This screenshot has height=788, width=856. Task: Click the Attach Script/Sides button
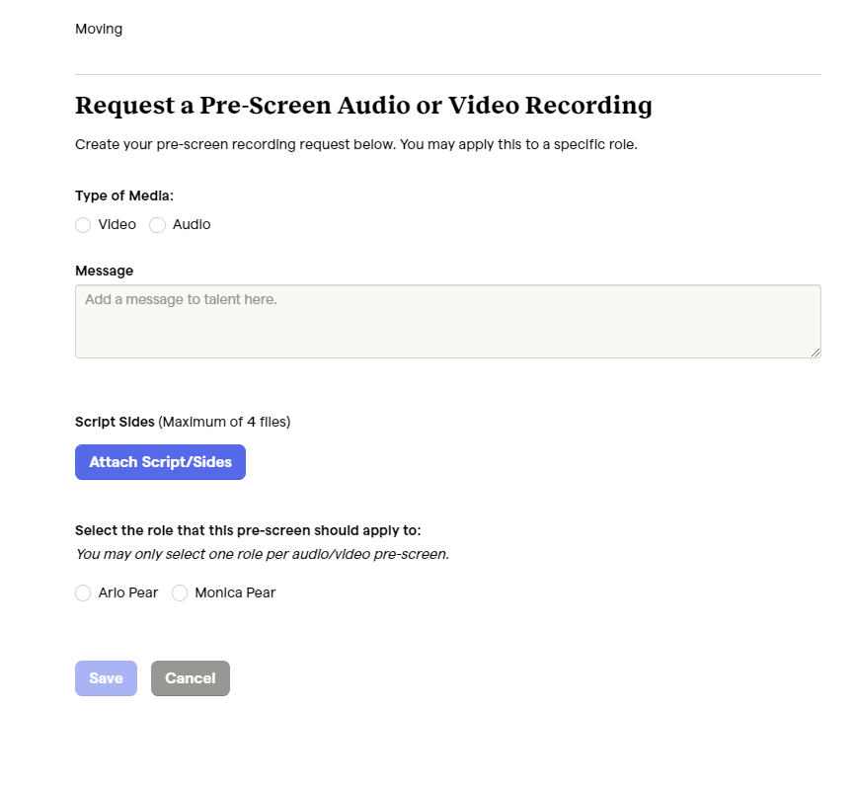(x=161, y=462)
